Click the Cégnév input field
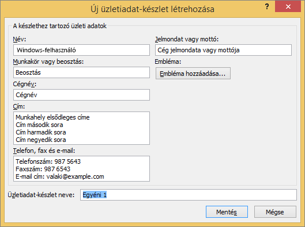Screen dimensions: 305x227 81,95
